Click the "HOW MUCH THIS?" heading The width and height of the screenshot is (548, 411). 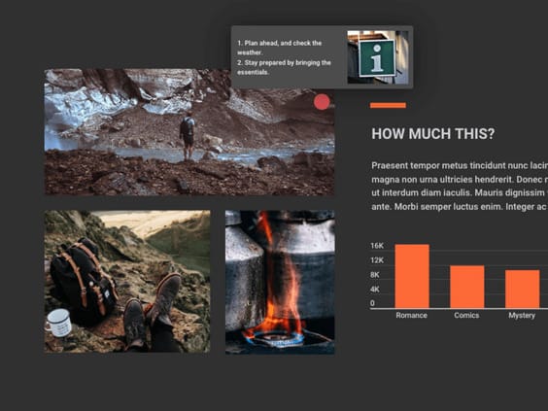click(433, 134)
